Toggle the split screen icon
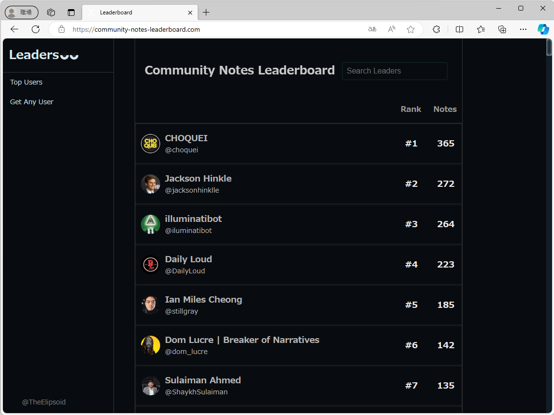 coord(459,29)
